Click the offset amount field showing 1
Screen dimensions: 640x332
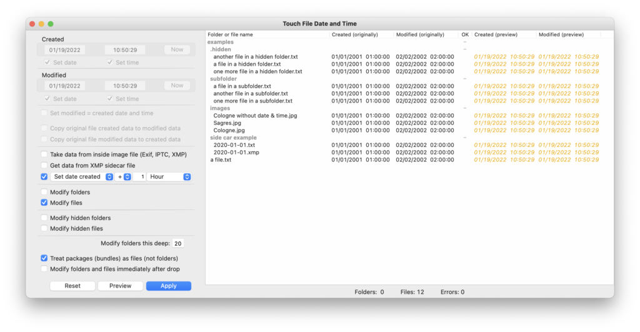tap(139, 177)
